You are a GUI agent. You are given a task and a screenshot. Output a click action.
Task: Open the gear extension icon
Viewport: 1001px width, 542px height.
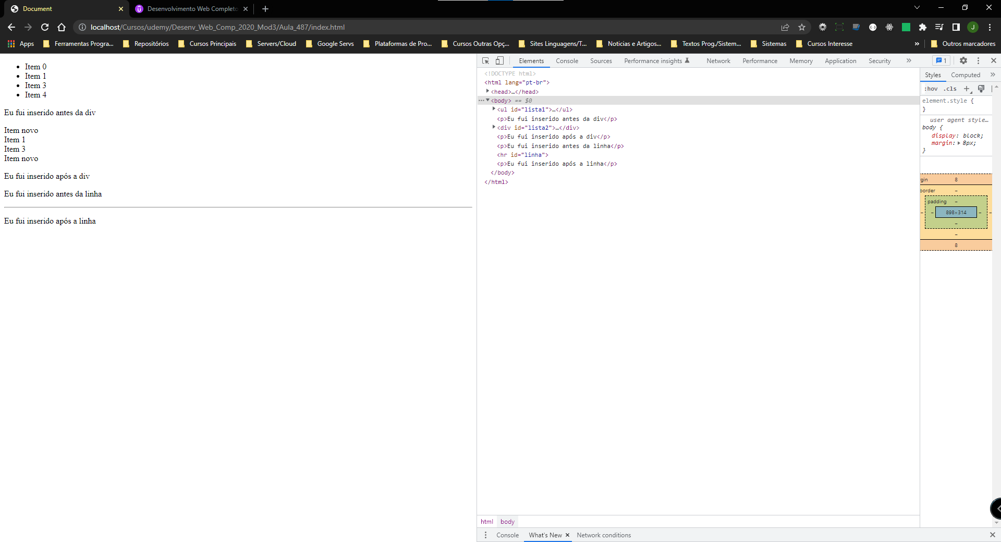823,27
